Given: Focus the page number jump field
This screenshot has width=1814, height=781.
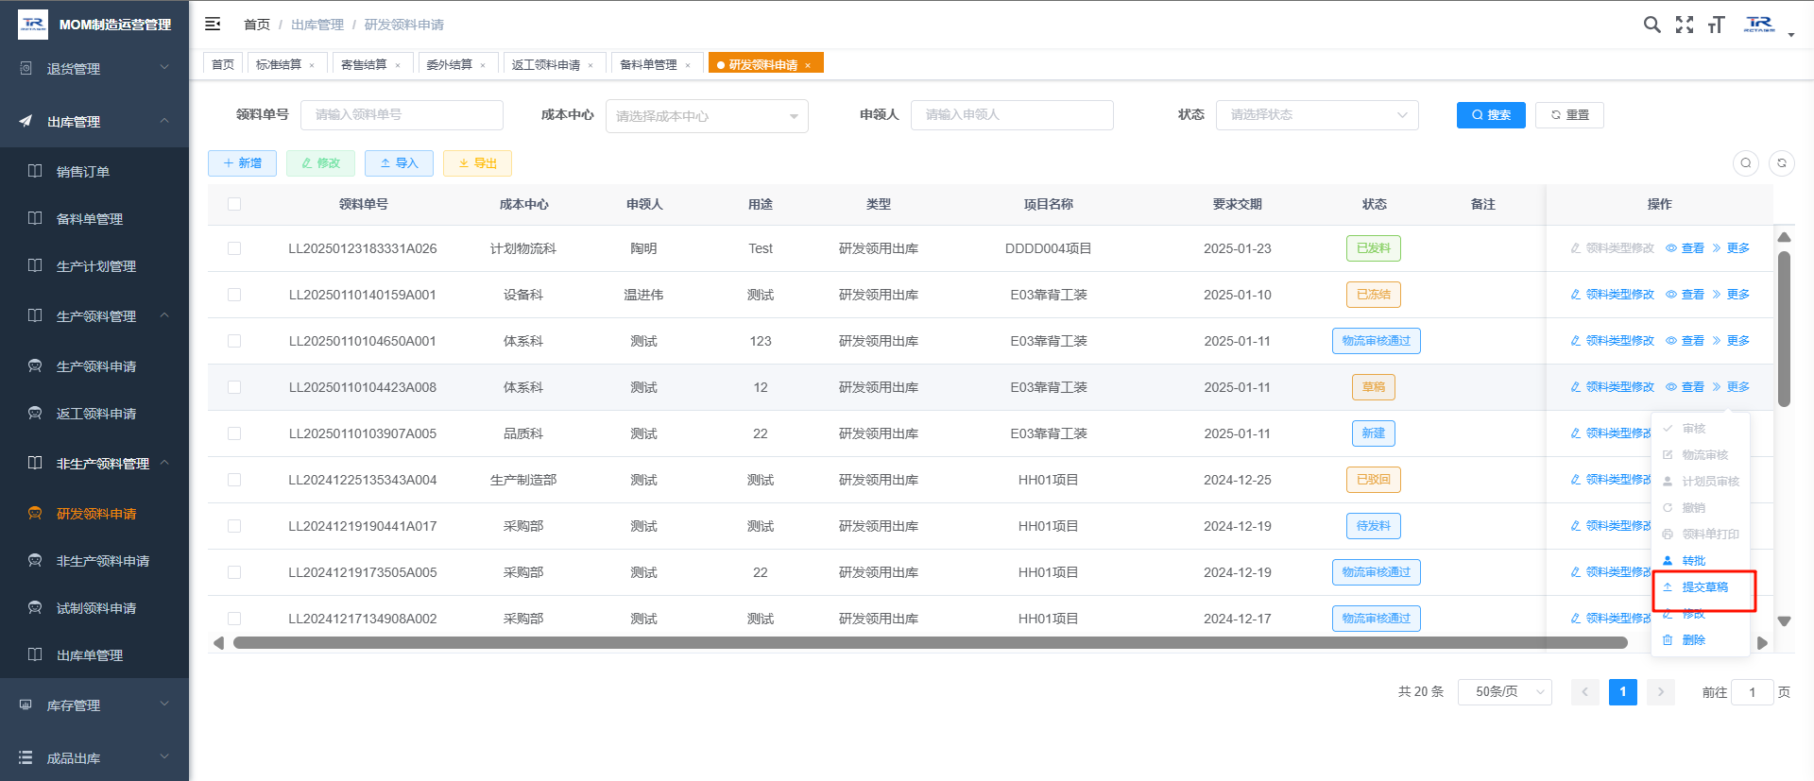Looking at the screenshot, I should pos(1752,692).
